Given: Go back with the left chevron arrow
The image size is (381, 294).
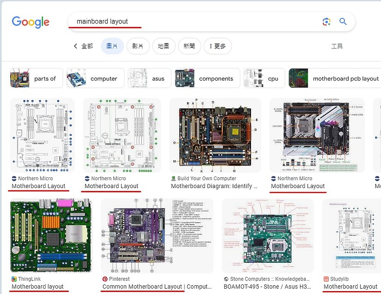Looking at the screenshot, I should coord(76,46).
